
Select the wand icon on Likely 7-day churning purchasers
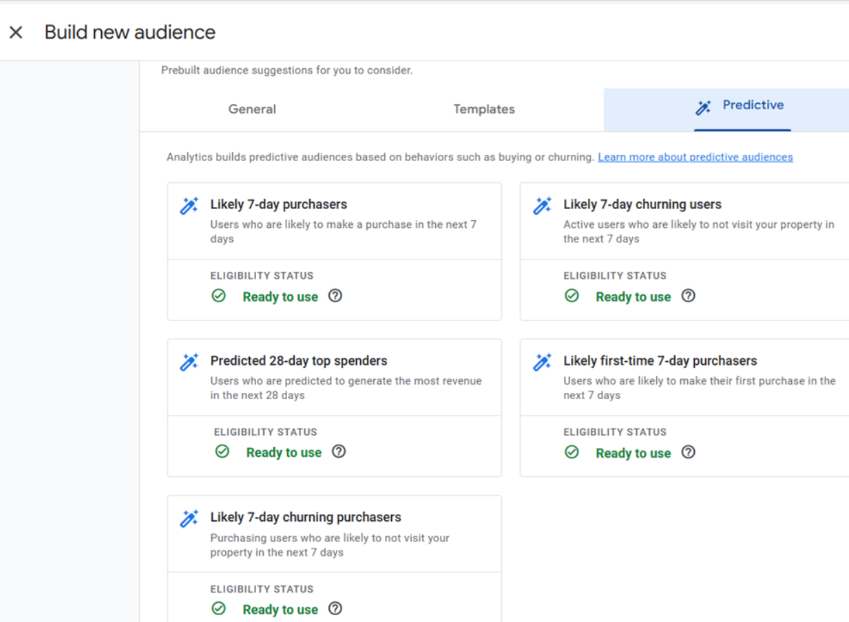(x=189, y=517)
